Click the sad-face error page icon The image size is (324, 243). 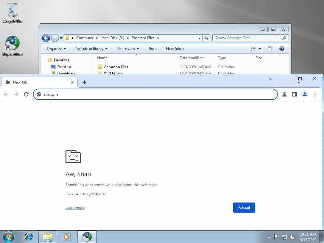pyautogui.click(x=73, y=157)
